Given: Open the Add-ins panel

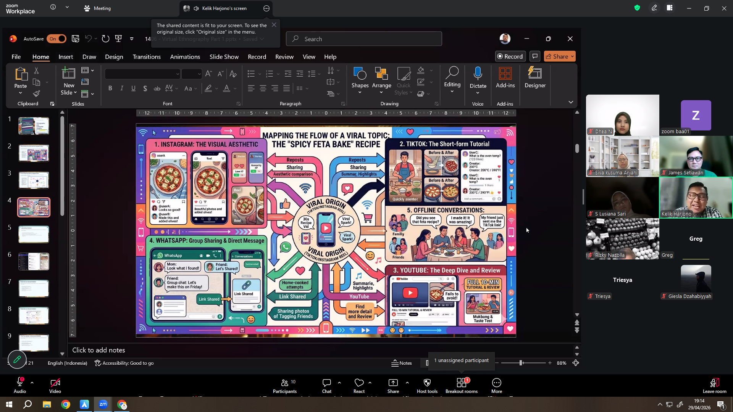Looking at the screenshot, I should click(x=505, y=78).
